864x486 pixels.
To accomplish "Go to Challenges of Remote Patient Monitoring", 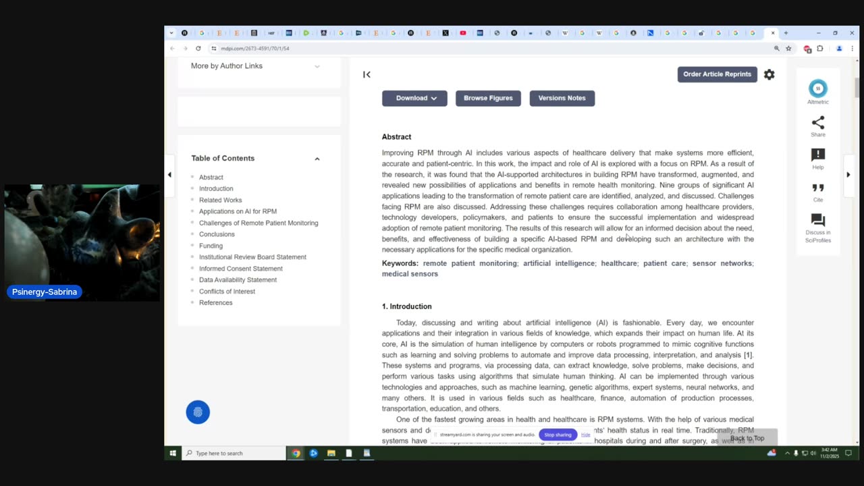I will click(x=259, y=223).
